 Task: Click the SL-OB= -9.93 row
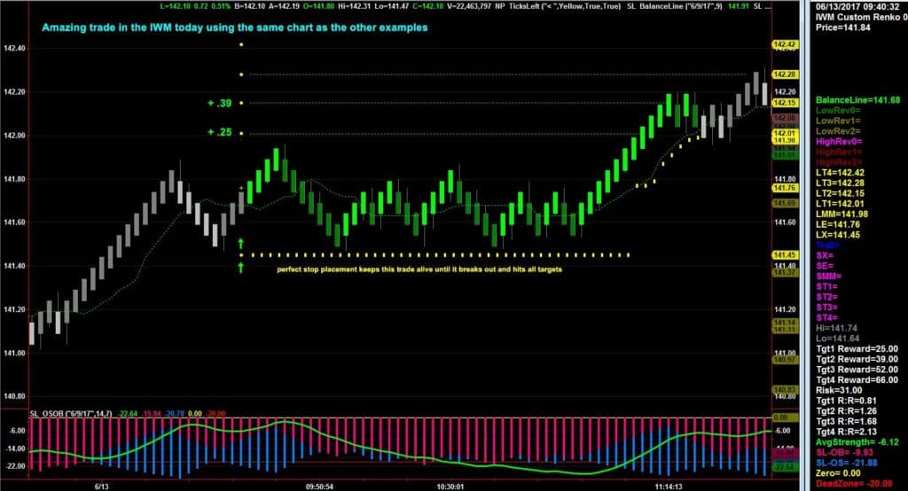point(844,453)
